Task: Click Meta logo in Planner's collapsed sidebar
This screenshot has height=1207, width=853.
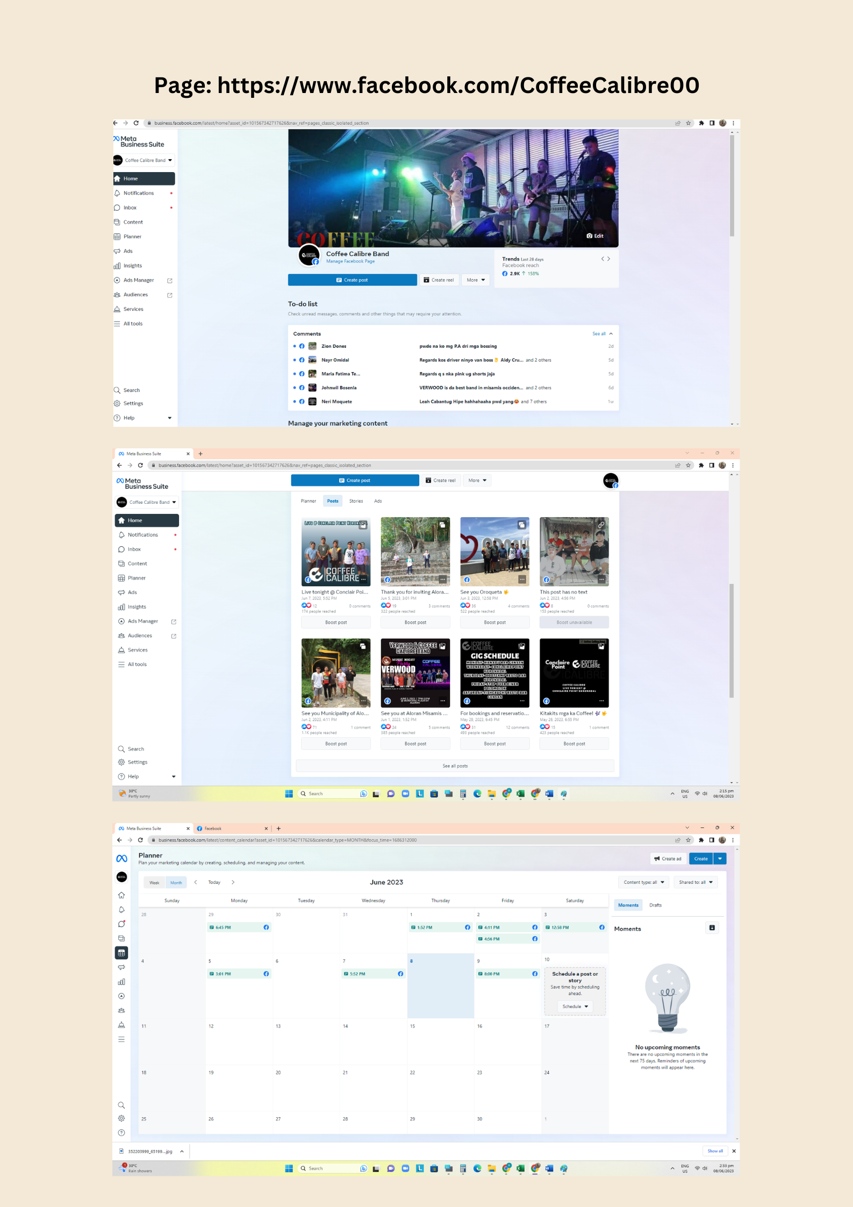Action: pyautogui.click(x=122, y=859)
